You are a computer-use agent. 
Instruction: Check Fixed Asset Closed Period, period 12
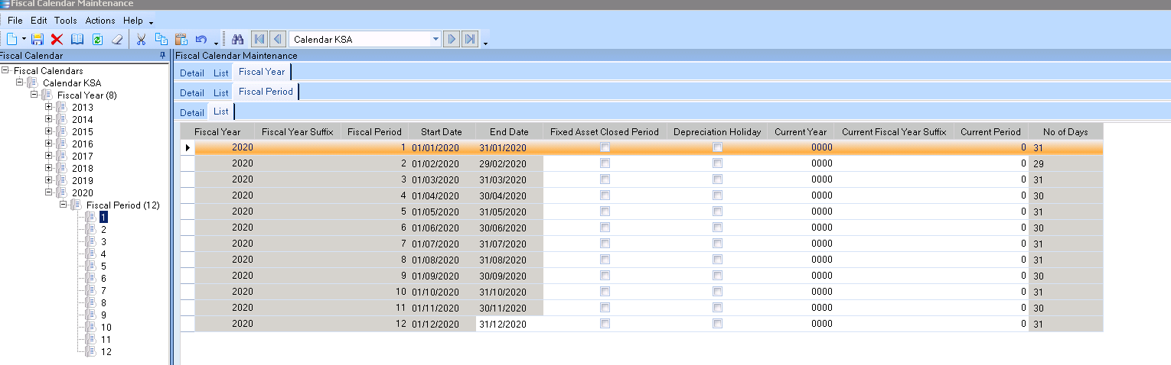point(605,324)
